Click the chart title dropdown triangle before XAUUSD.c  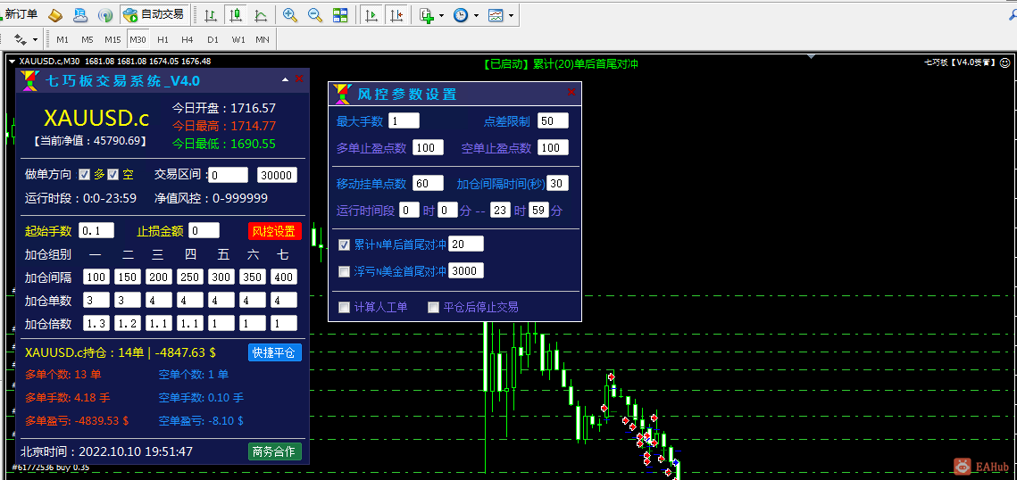(13, 62)
